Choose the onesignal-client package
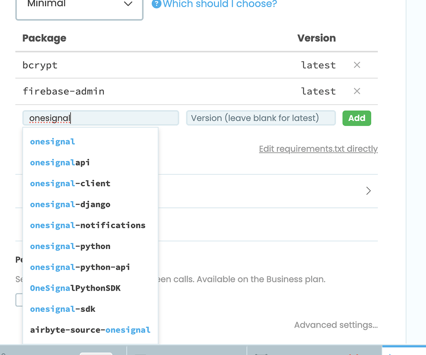The height and width of the screenshot is (355, 426). (x=70, y=183)
